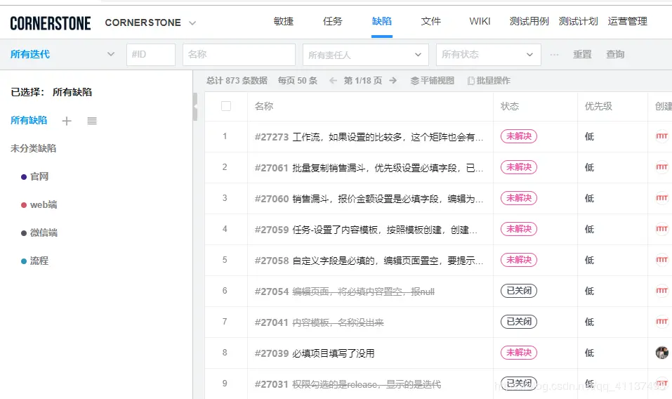Open the category list menu icon
This screenshot has width=672, height=399.
point(92,121)
